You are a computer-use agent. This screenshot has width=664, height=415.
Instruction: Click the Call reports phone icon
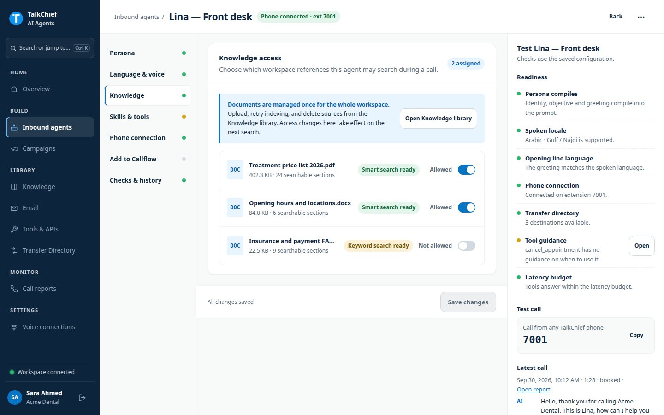click(x=14, y=289)
